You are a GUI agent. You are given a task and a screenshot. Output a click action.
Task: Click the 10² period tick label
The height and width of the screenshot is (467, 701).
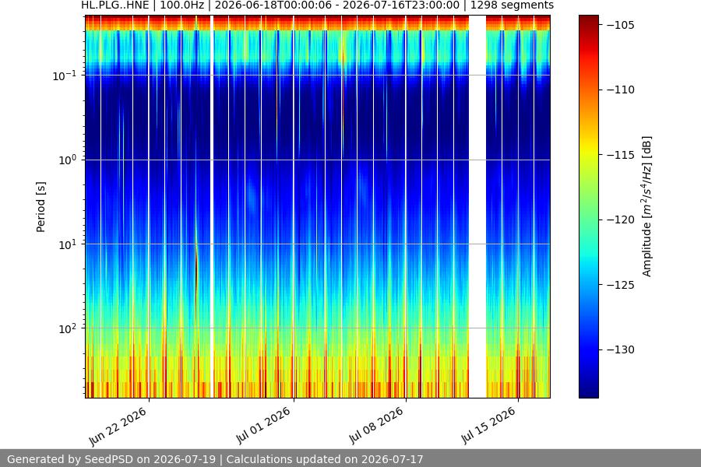(x=67, y=329)
